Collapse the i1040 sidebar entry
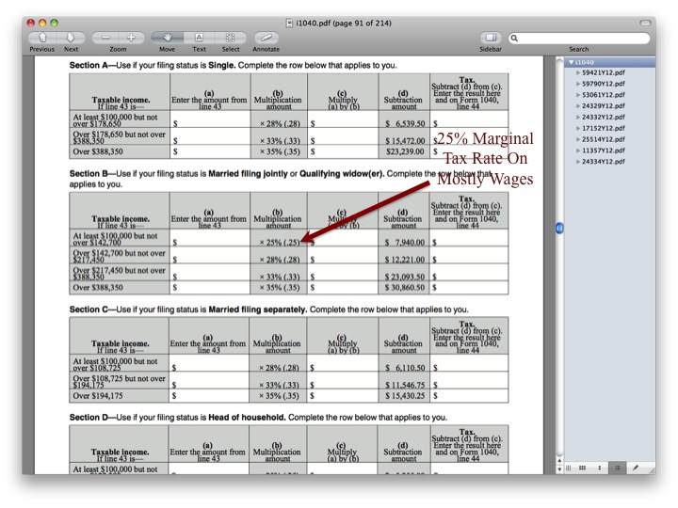Screen dimensions: 678x508 (572, 62)
